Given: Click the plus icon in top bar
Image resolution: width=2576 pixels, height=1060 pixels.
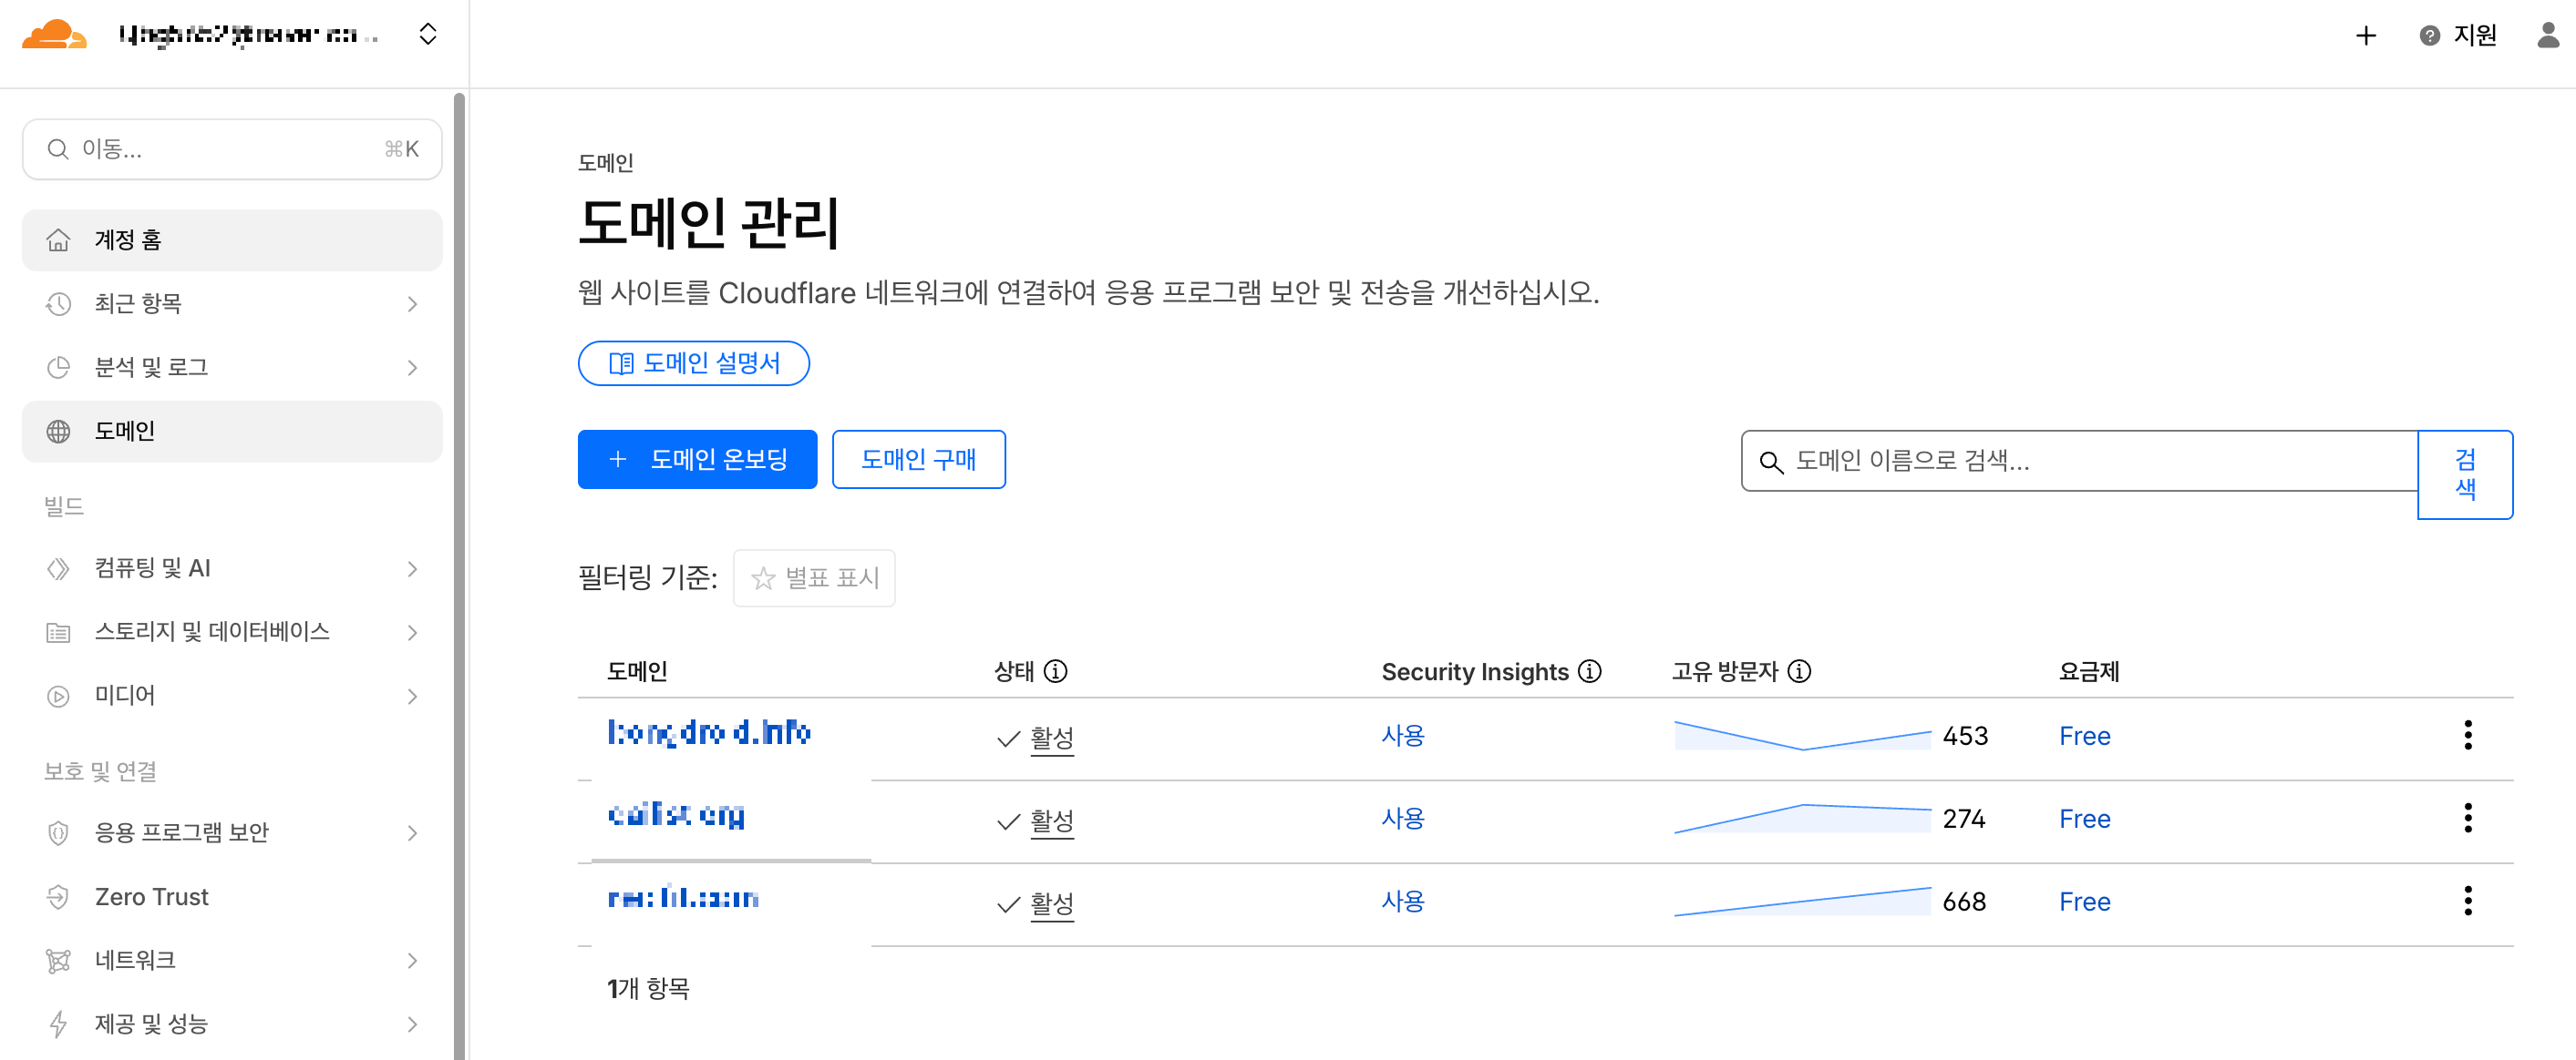Looking at the screenshot, I should coord(2365,36).
